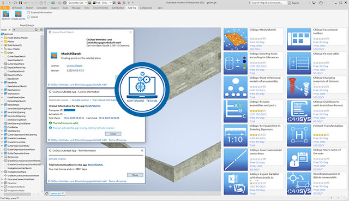Expand the BottomPlate feature node
349x201 pixels.
point(2,105)
